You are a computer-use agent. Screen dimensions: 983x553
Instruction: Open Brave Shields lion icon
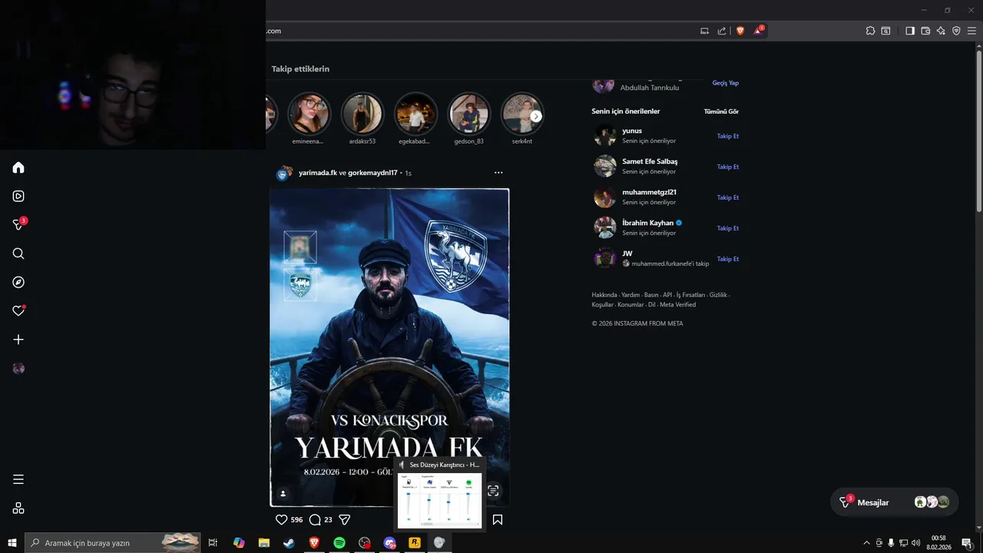pyautogui.click(x=740, y=31)
